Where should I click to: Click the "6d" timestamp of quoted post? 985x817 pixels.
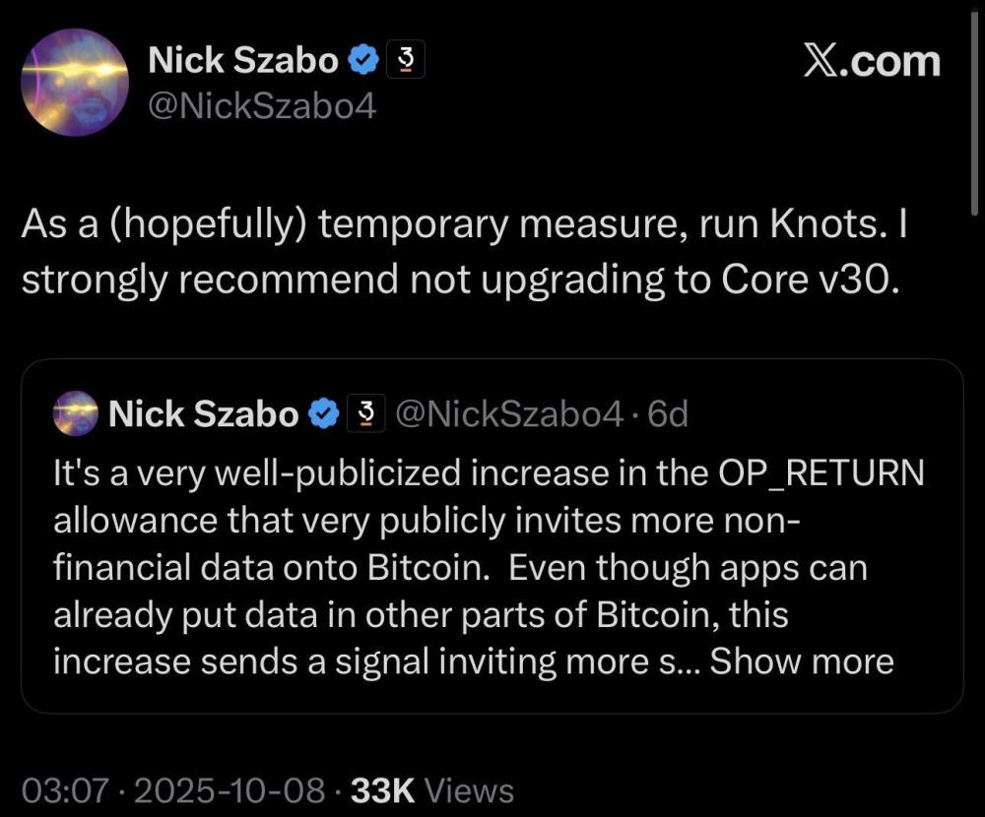click(x=668, y=414)
